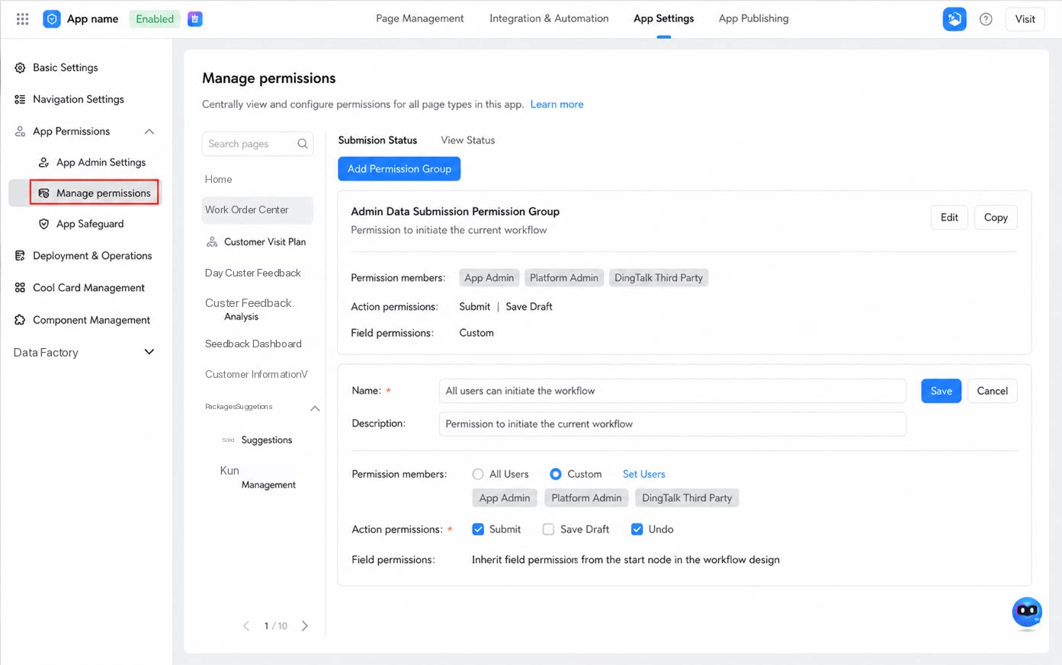Open the App Publishing tab
The image size is (1062, 665).
753,18
